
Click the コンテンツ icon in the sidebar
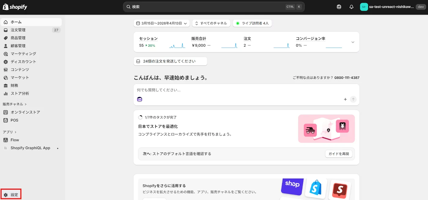6,70
